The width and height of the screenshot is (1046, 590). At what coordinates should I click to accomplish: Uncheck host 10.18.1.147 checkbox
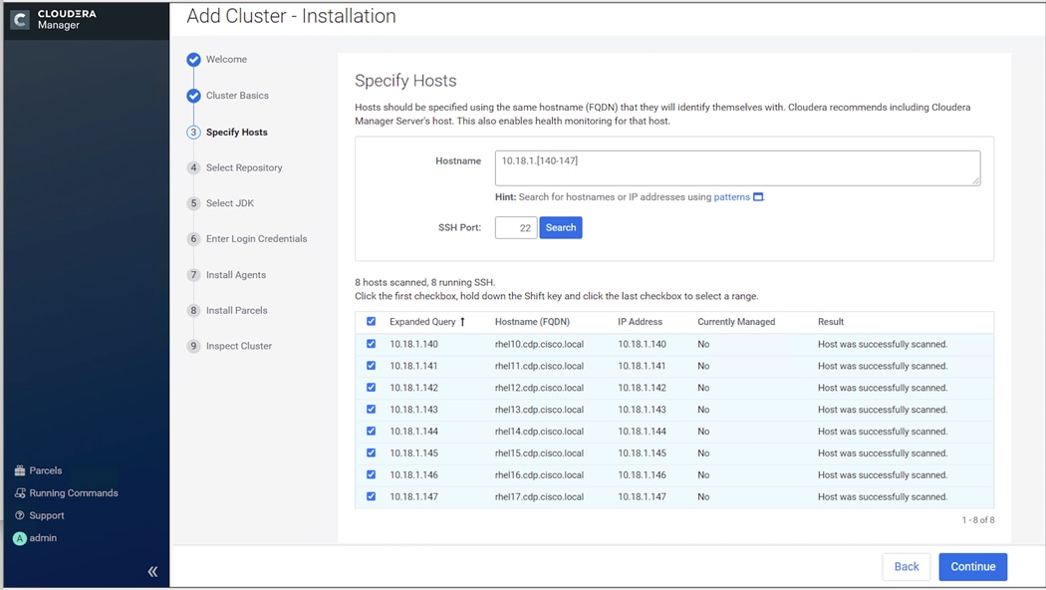[371, 496]
